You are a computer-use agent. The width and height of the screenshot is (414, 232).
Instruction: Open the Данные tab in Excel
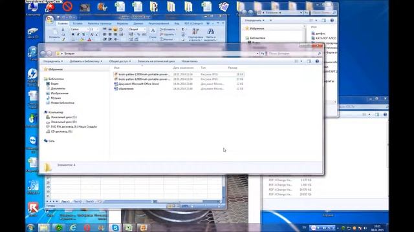tap(138, 23)
